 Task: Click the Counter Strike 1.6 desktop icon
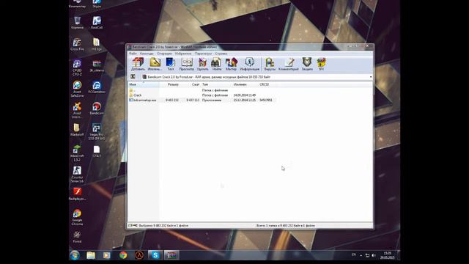click(x=77, y=175)
